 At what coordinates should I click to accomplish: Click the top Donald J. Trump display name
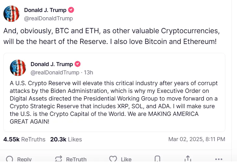(x=45, y=10)
